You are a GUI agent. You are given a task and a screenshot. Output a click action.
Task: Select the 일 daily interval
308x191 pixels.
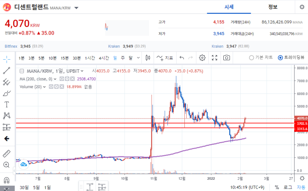point(115,58)
